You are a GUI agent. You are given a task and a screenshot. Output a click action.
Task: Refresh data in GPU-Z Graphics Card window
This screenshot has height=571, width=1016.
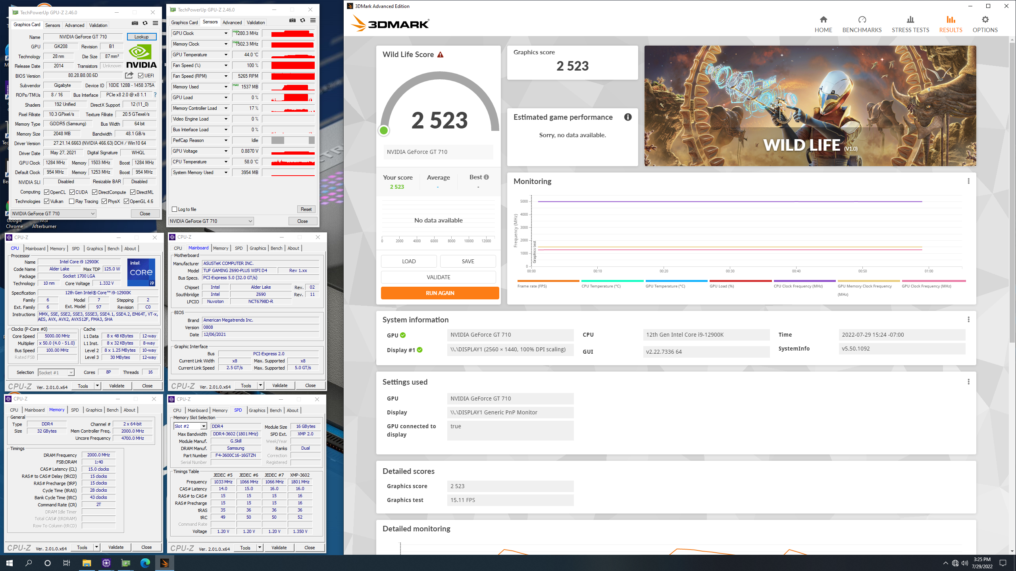coord(145,23)
